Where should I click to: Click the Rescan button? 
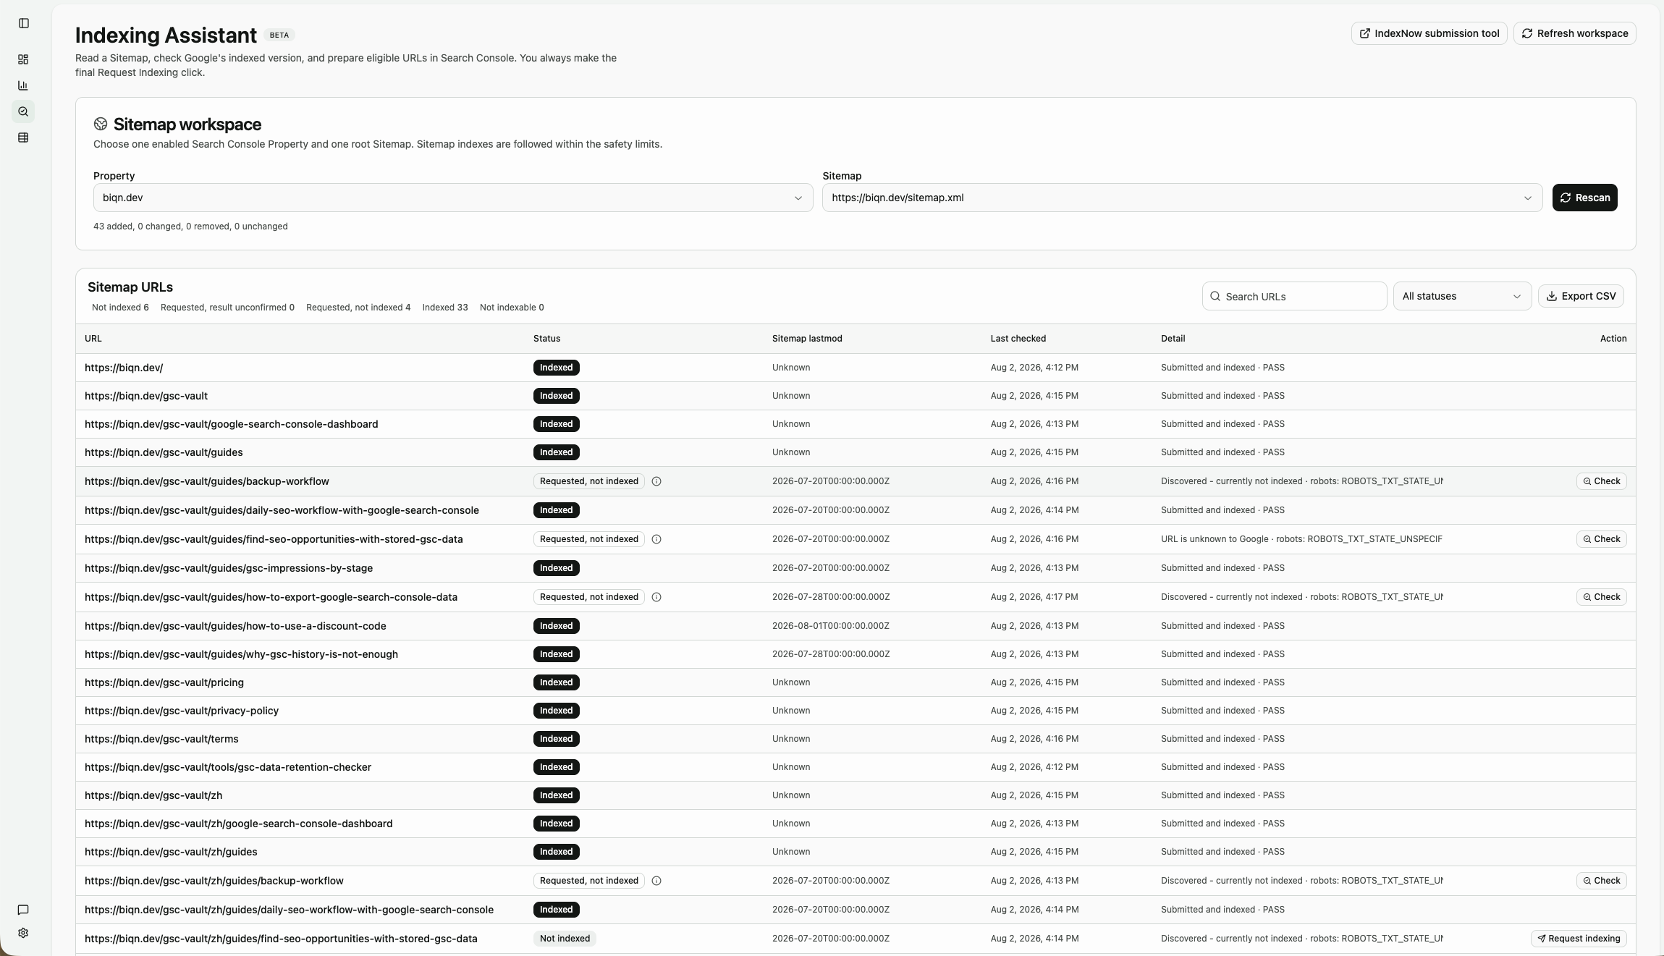pos(1584,198)
